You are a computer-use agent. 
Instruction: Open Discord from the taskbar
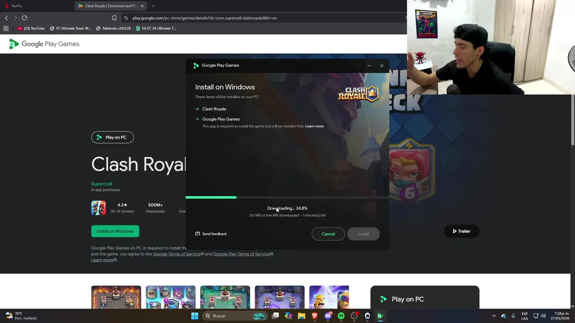(x=328, y=316)
